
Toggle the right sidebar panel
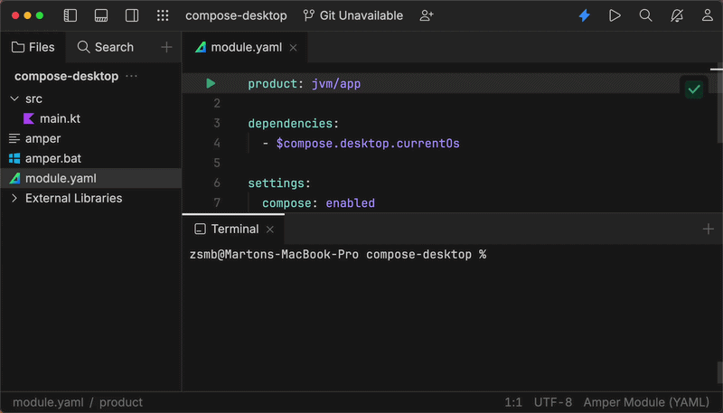click(x=132, y=15)
